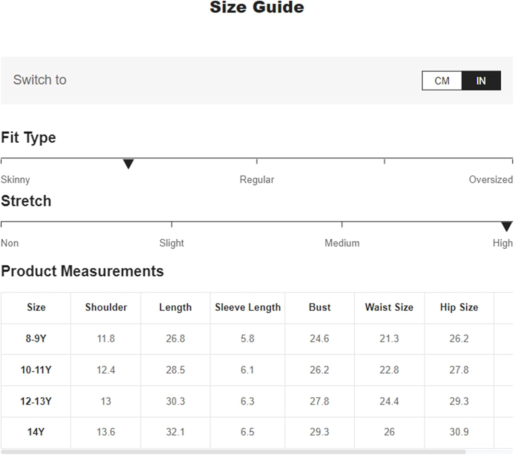
Task: Click the Fit Type triangle marker
Action: coord(128,164)
